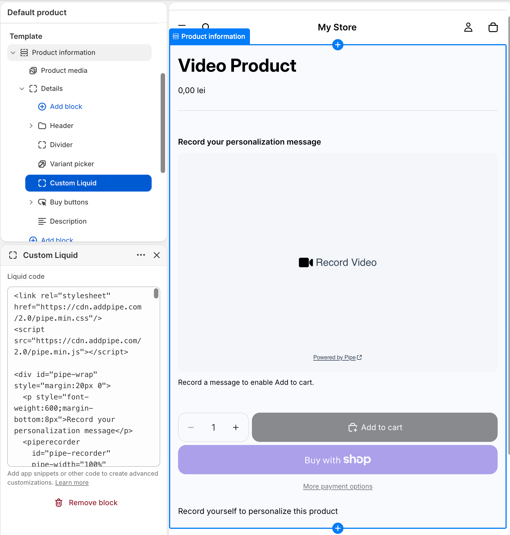This screenshot has width=510, height=535.
Task: Open the shopping cart bag icon
Action: pyautogui.click(x=493, y=27)
